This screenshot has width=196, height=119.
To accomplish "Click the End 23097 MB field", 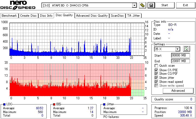I will [x=180, y=61].
